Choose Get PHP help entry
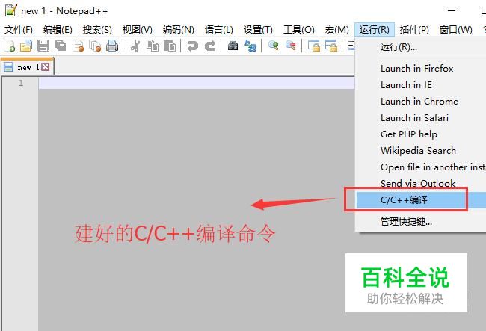Screen dimensions: 486x331 [421, 134]
